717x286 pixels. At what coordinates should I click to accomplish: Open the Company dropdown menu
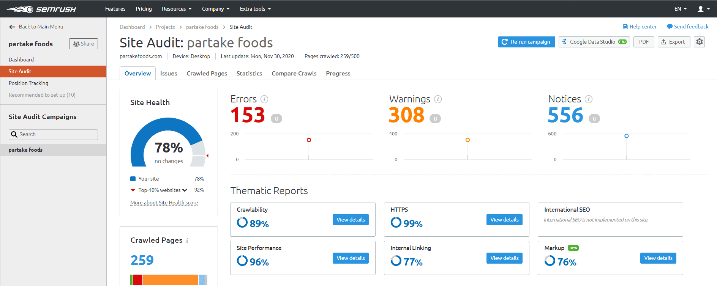click(x=216, y=9)
